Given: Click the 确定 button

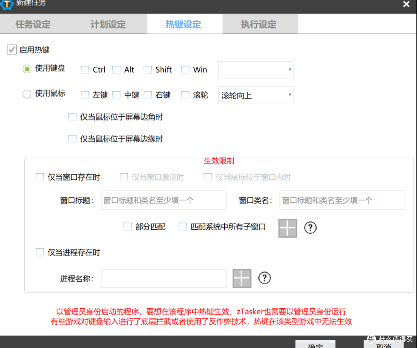Looking at the screenshot, I should click(315, 344).
